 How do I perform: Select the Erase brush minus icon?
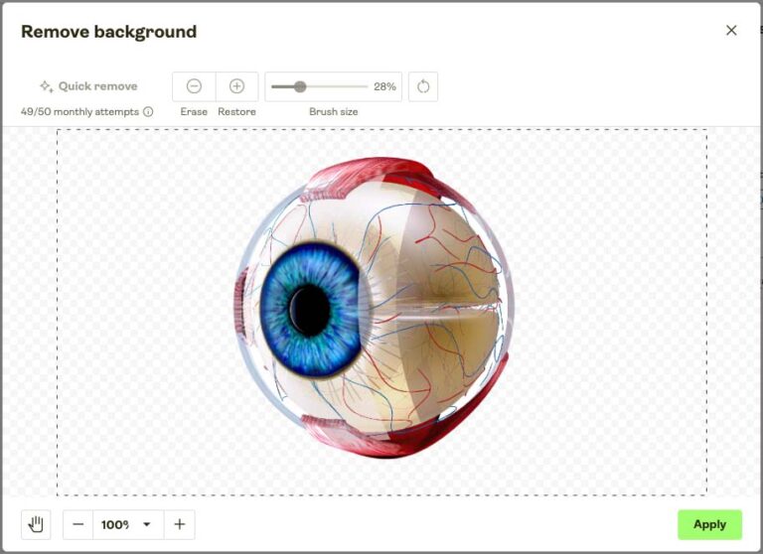click(x=194, y=86)
